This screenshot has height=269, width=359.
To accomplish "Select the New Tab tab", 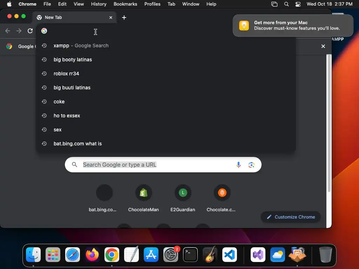I will pos(74,18).
